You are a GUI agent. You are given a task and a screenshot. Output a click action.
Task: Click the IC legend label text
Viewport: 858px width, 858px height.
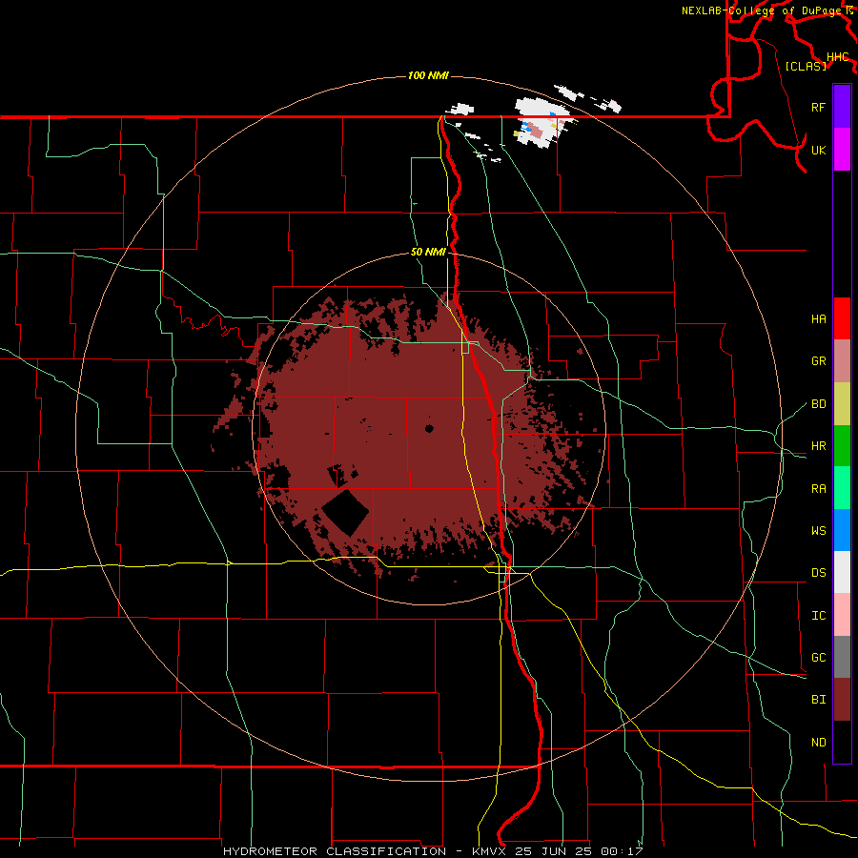(819, 616)
